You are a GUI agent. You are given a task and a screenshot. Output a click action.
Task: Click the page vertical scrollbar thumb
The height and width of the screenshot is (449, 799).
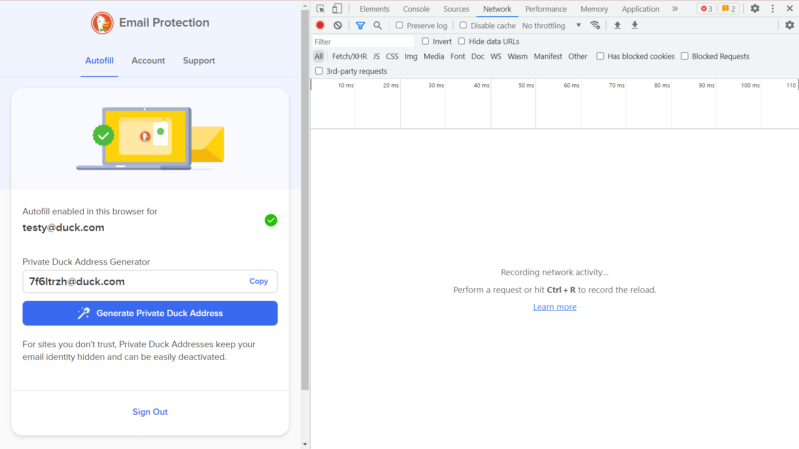coord(305,200)
